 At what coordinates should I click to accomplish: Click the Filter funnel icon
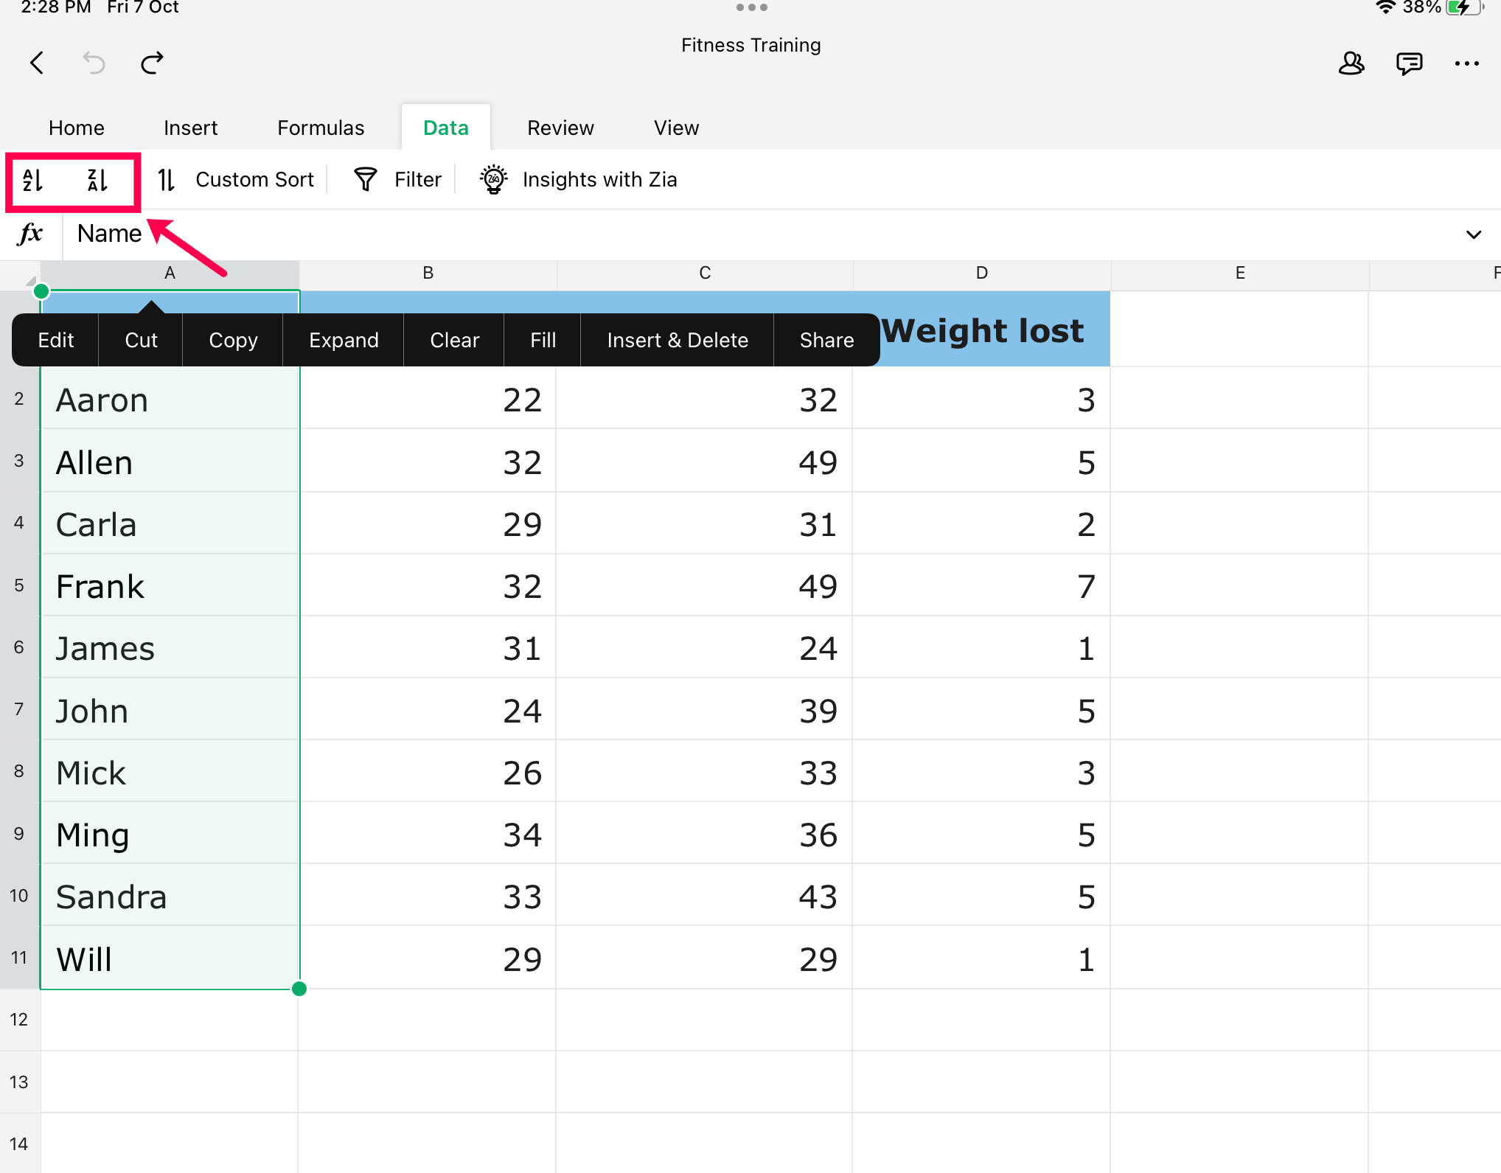point(365,180)
